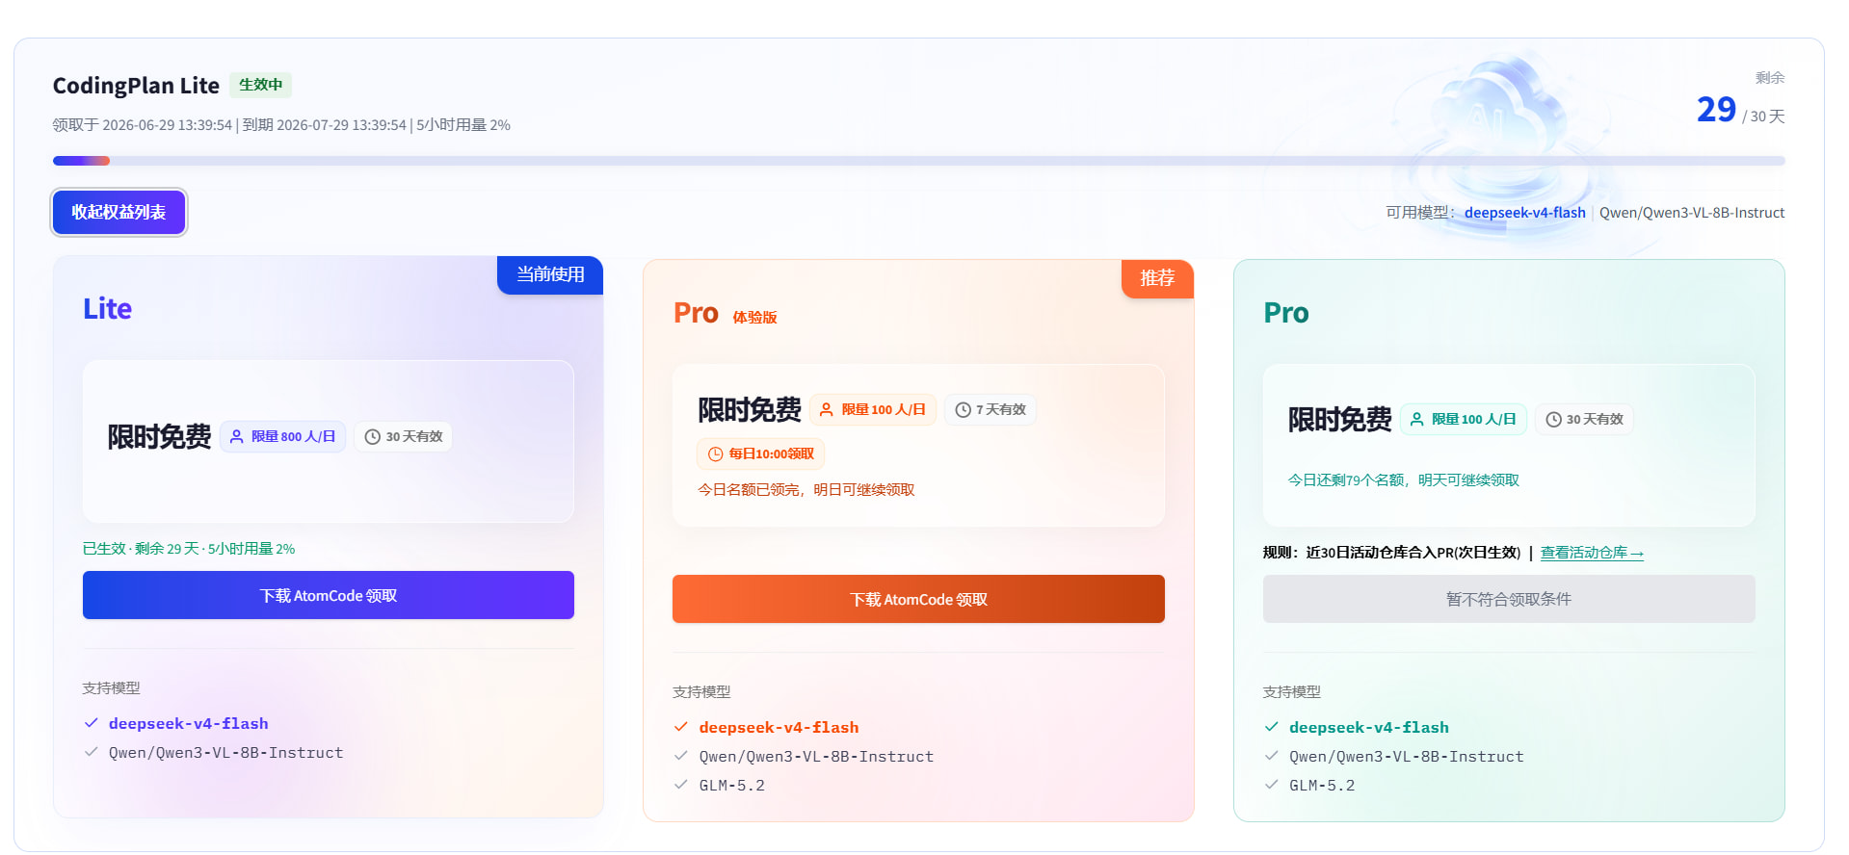Click checkmark beside green Pro Qwen/Qwen3-VL-8B-Instruct

(1272, 756)
